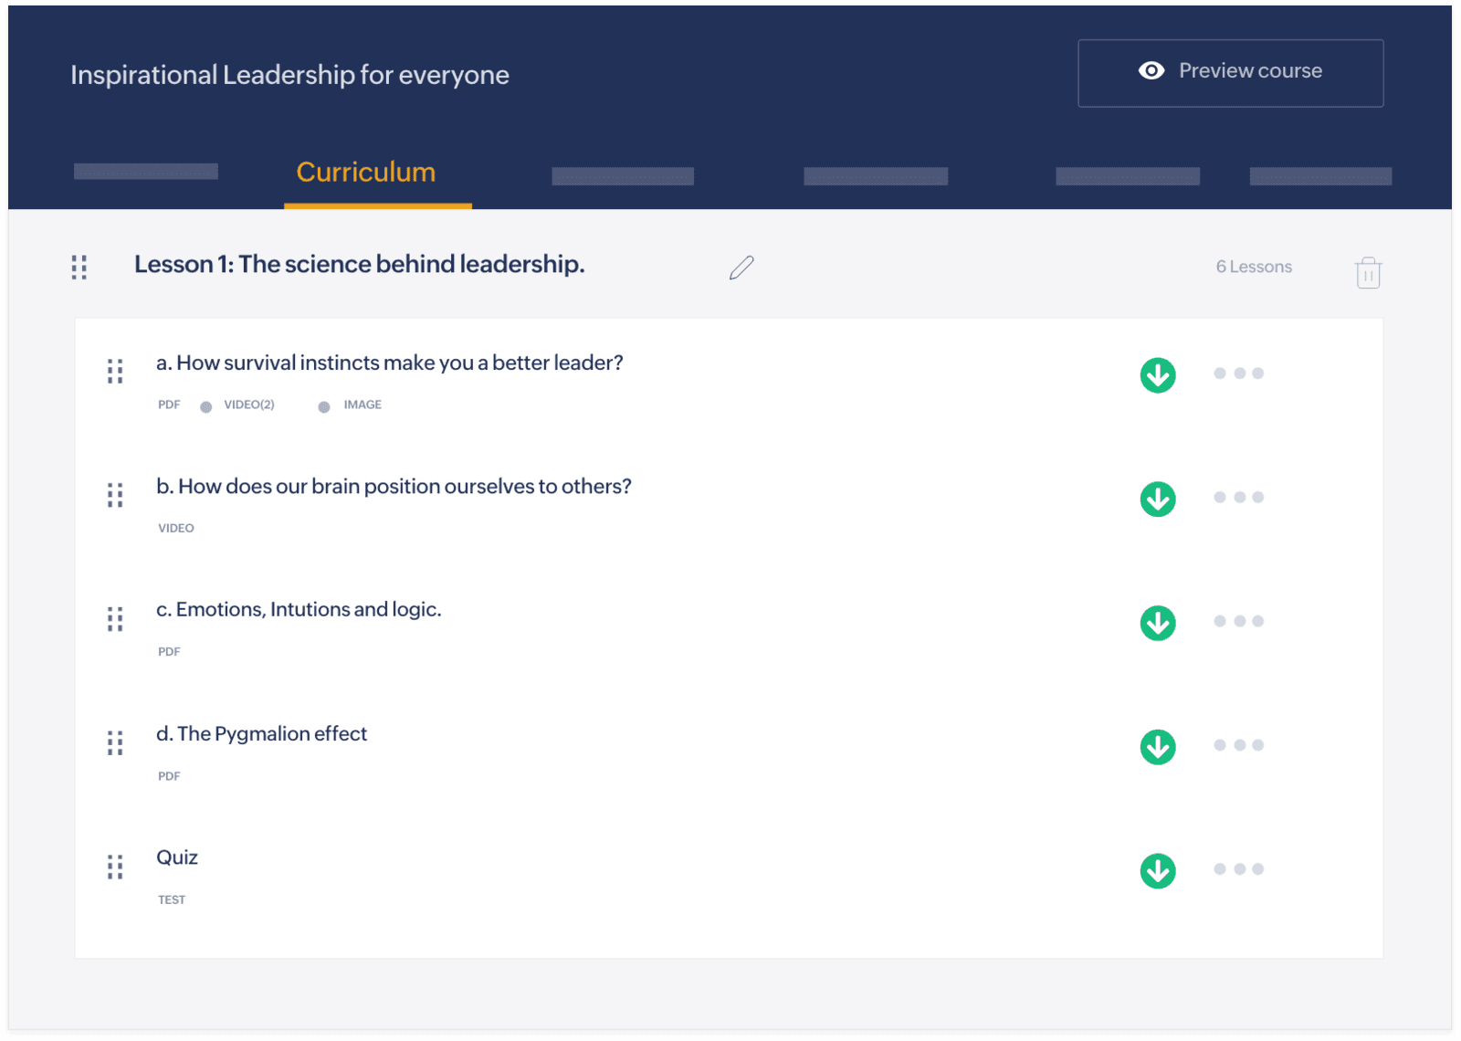This screenshot has width=1461, height=1041.
Task: Open 'The Pygmalion effect' lesson title
Action: [262, 734]
